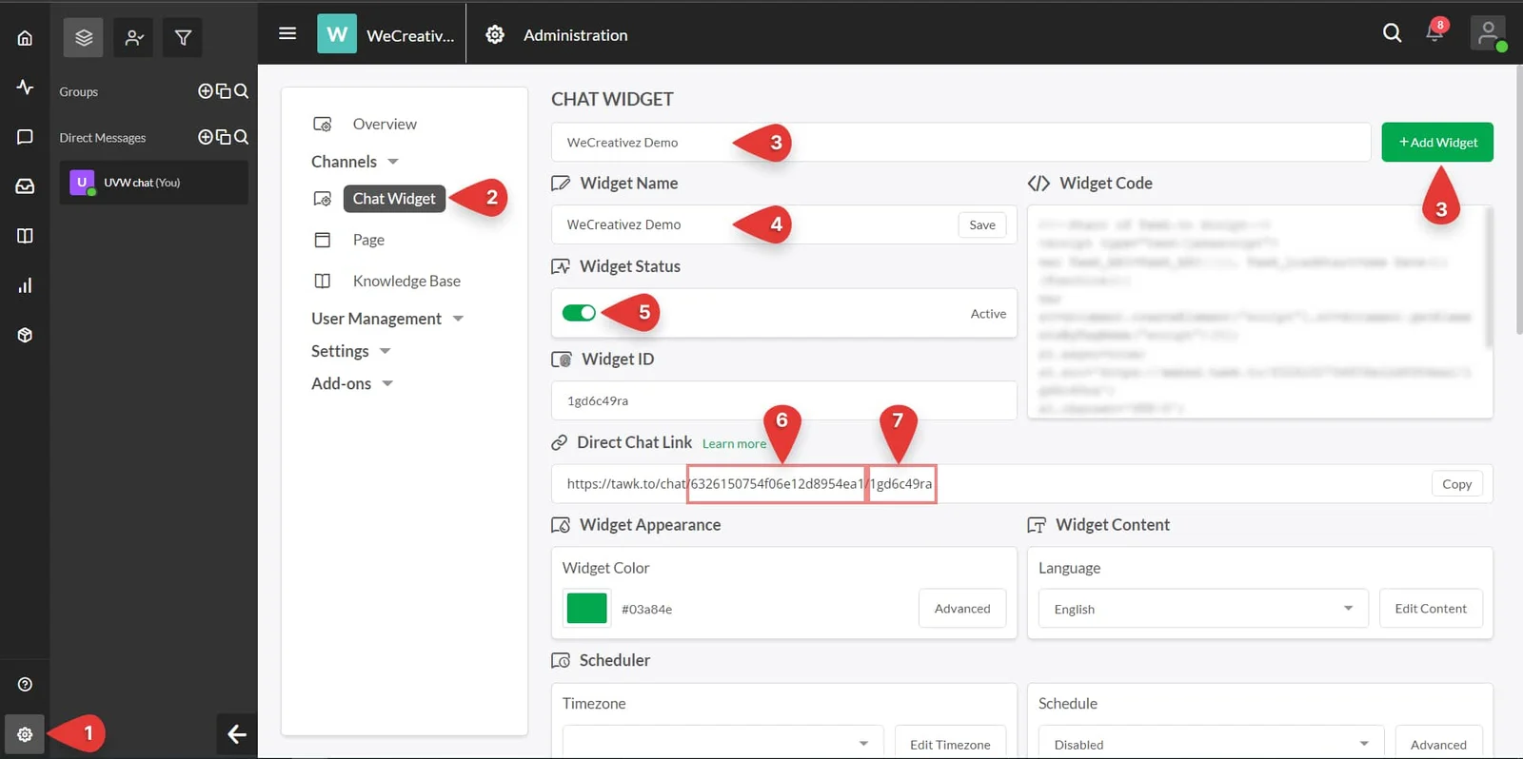Viewport: 1523px width, 759px height.
Task: Click the Edit Timezone button
Action: (x=950, y=743)
